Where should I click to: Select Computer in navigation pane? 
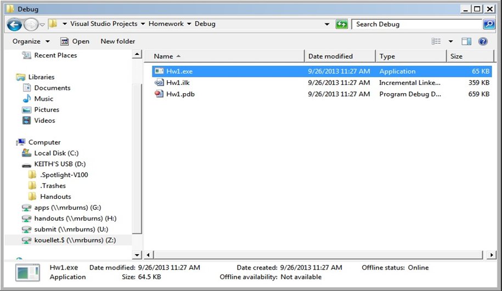point(44,142)
